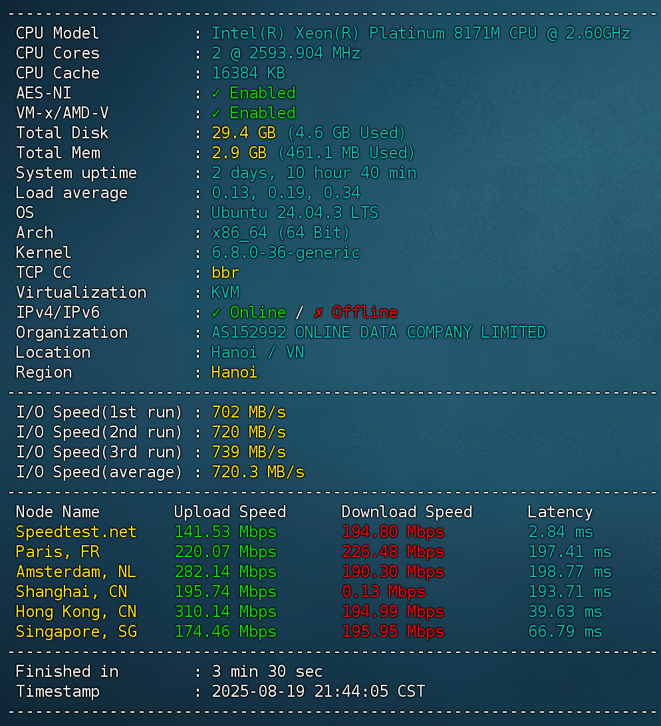This screenshot has width=661, height=726.
Task: Select the '29.4 GB' total disk value
Action: (x=243, y=133)
